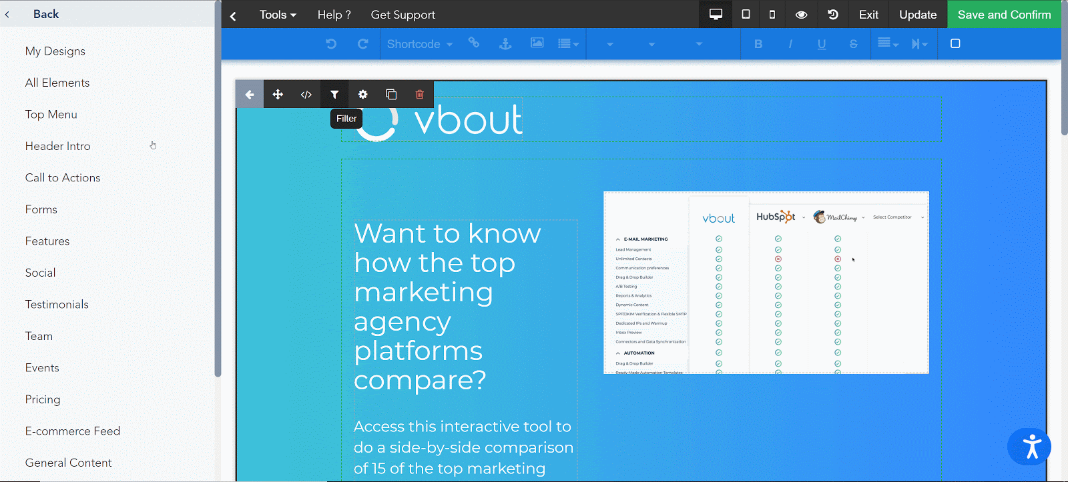Toggle preview eye icon

click(x=802, y=14)
